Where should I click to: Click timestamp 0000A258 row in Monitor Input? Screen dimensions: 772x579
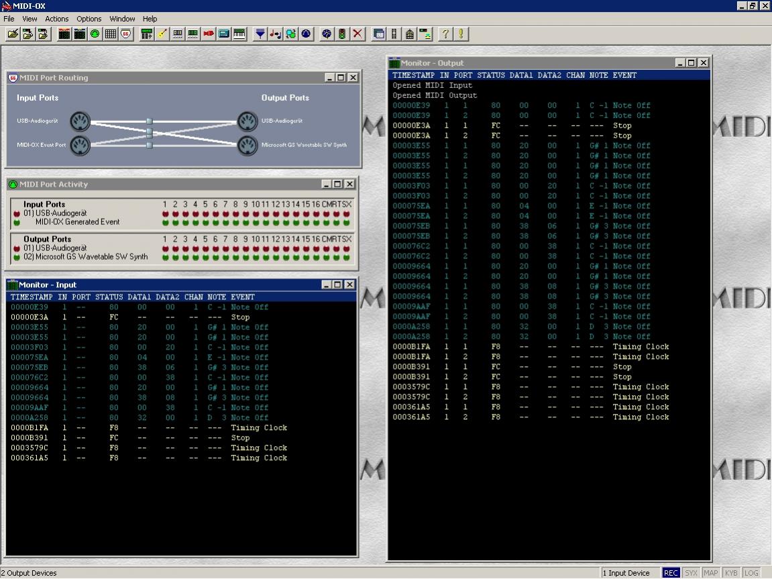coord(181,417)
